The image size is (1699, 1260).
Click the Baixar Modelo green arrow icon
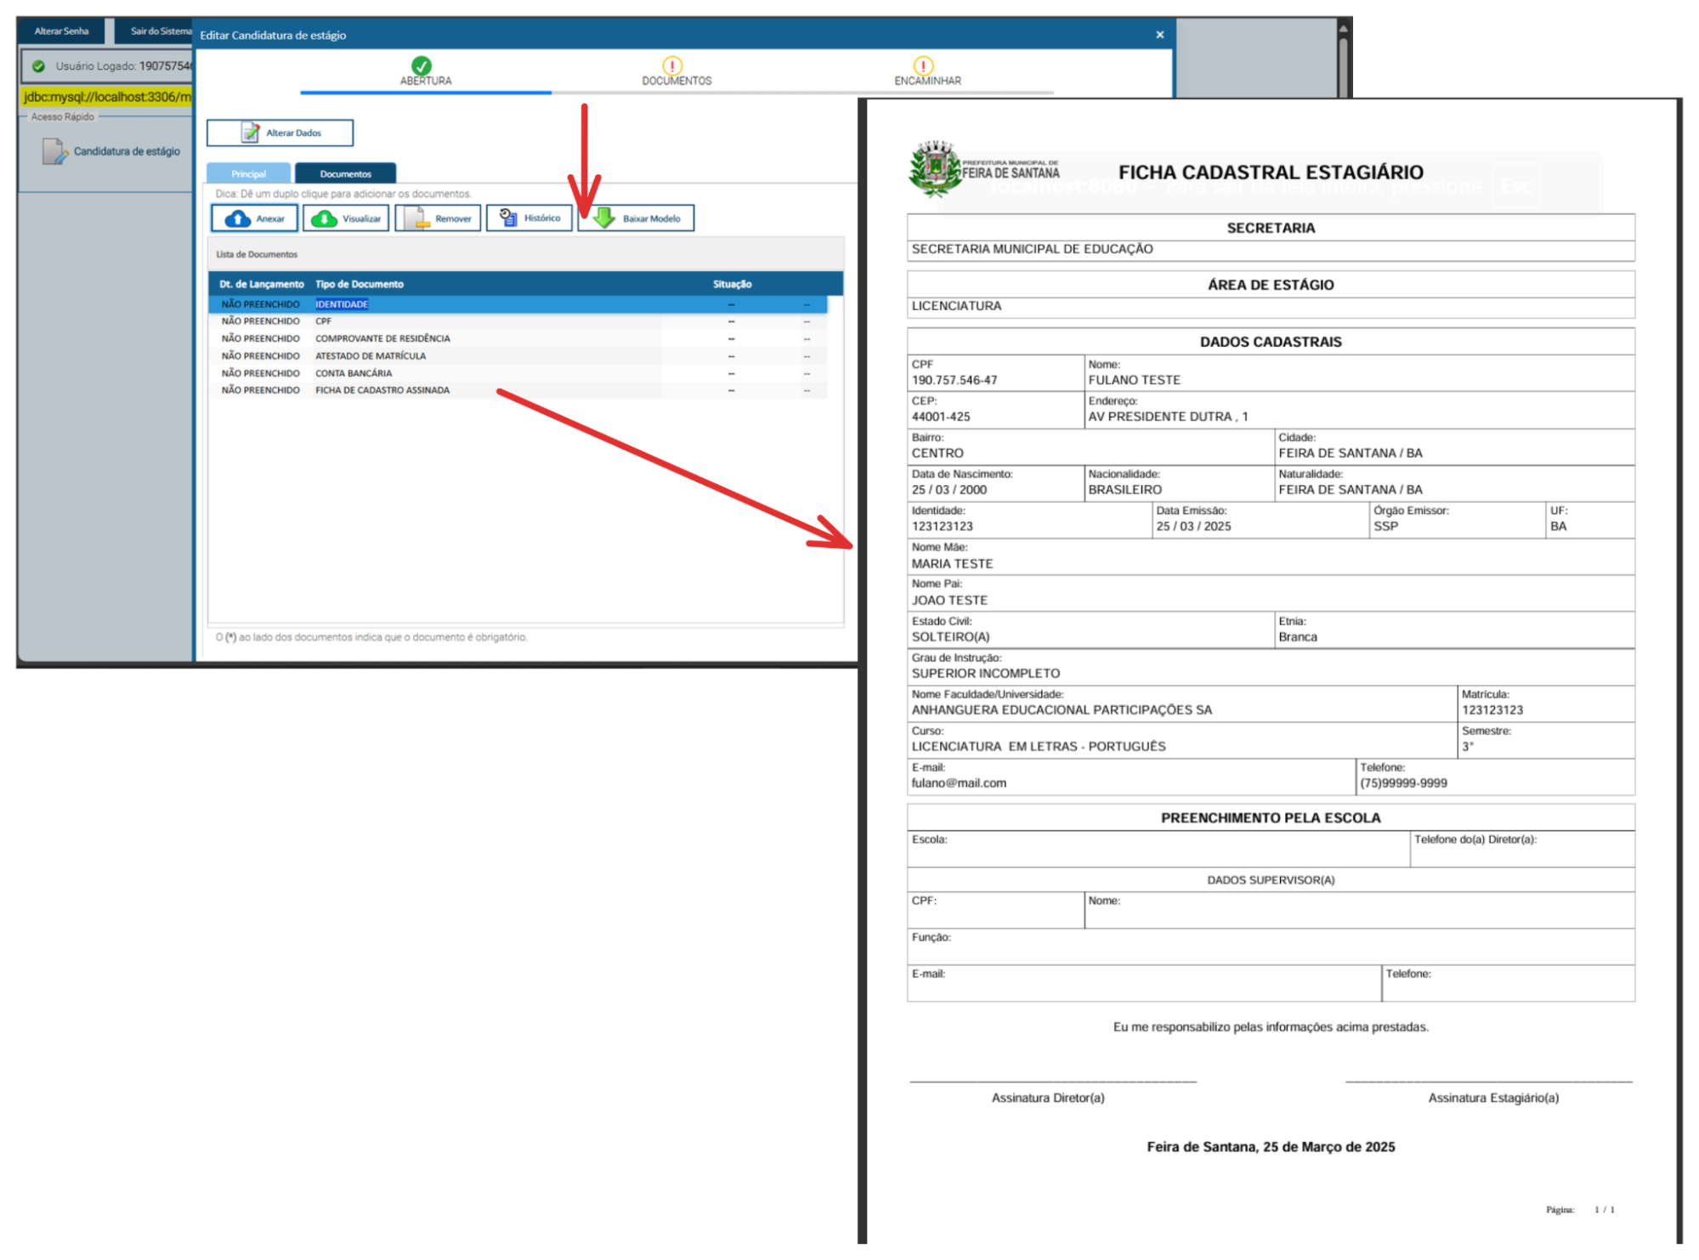603,219
